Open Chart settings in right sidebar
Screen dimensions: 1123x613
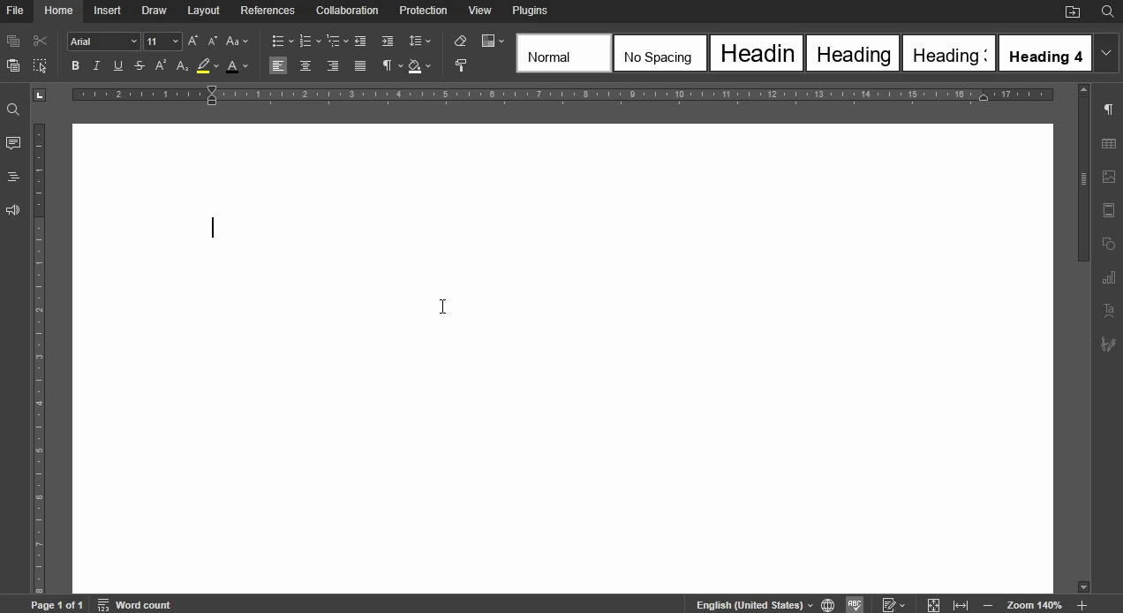click(x=1109, y=277)
